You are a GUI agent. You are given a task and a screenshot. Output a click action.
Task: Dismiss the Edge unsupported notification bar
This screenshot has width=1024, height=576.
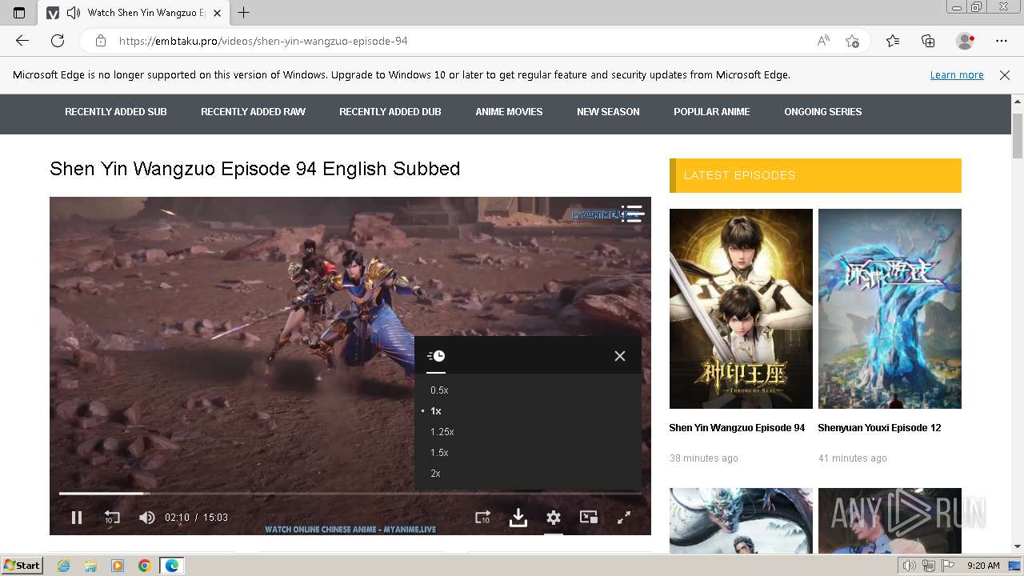pyautogui.click(x=1005, y=75)
